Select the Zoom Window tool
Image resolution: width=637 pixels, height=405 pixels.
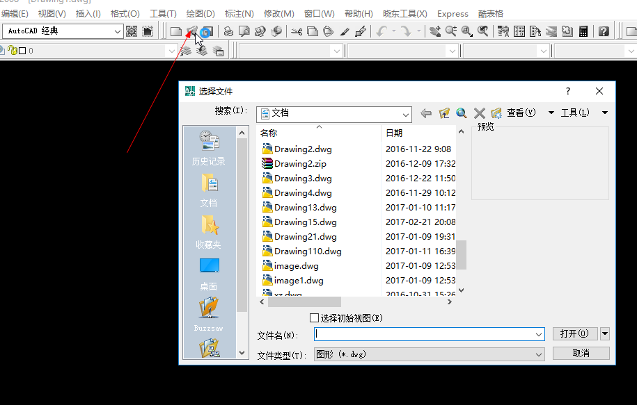click(x=466, y=31)
